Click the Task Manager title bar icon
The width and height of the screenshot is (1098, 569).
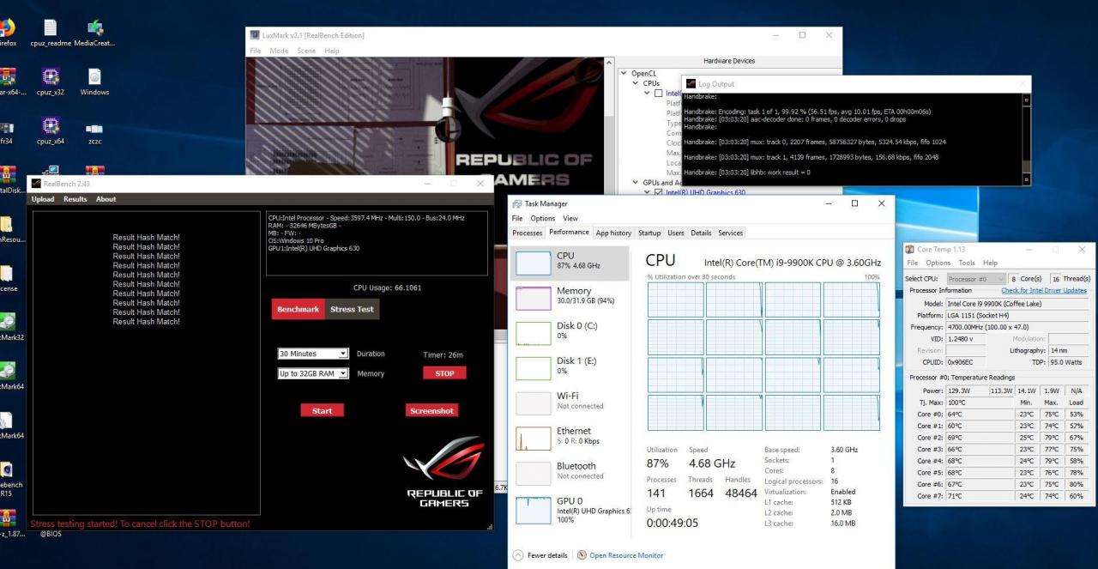click(x=516, y=204)
